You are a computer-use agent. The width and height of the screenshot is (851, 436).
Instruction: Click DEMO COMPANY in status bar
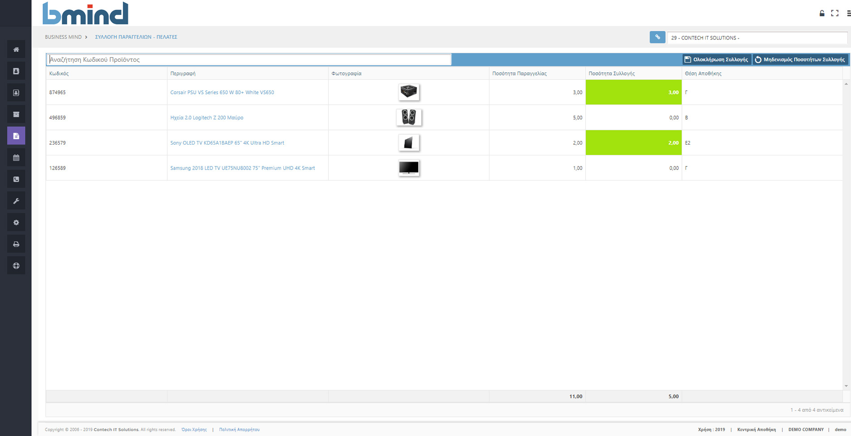pos(806,430)
